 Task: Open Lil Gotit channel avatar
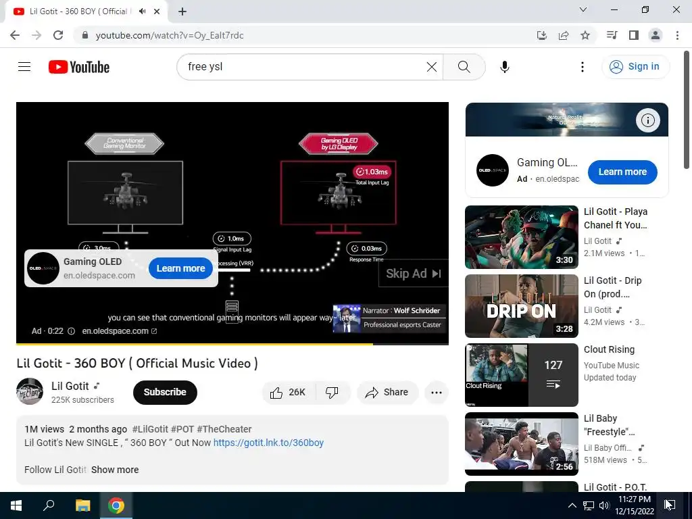coord(30,391)
